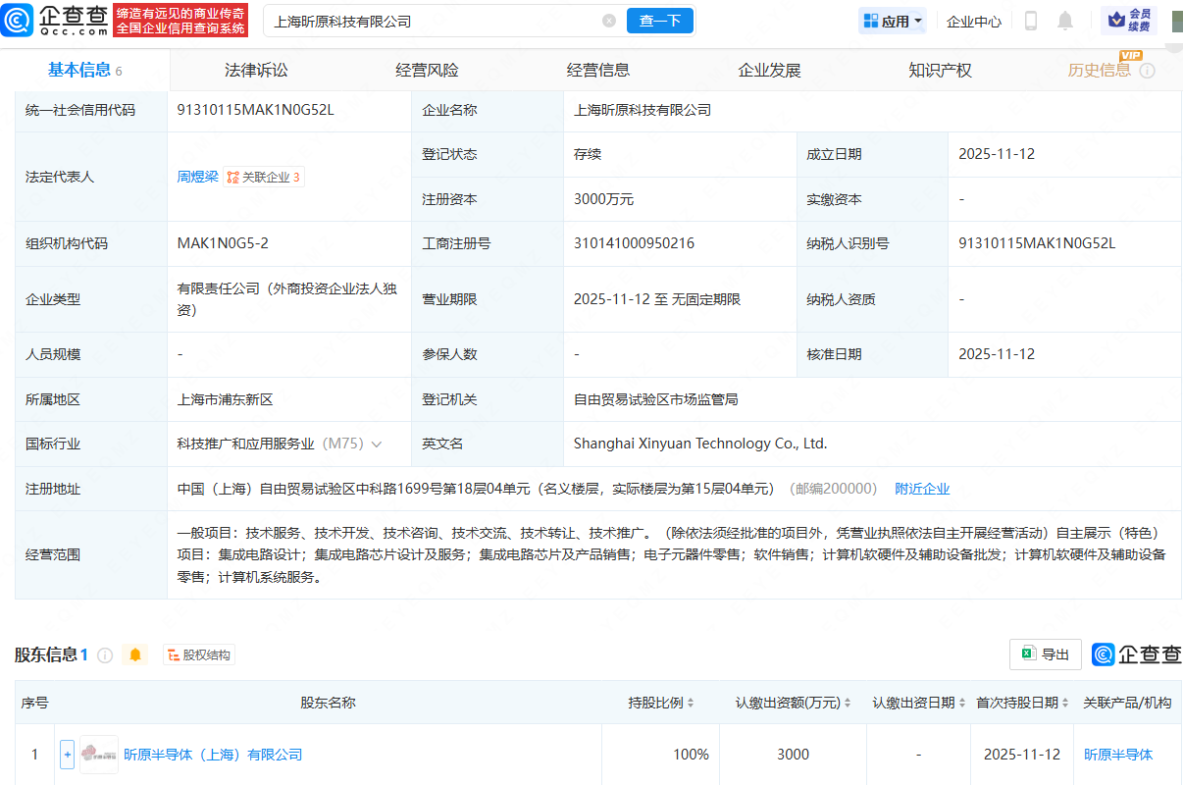Clear the search box with the X icon

click(x=609, y=21)
